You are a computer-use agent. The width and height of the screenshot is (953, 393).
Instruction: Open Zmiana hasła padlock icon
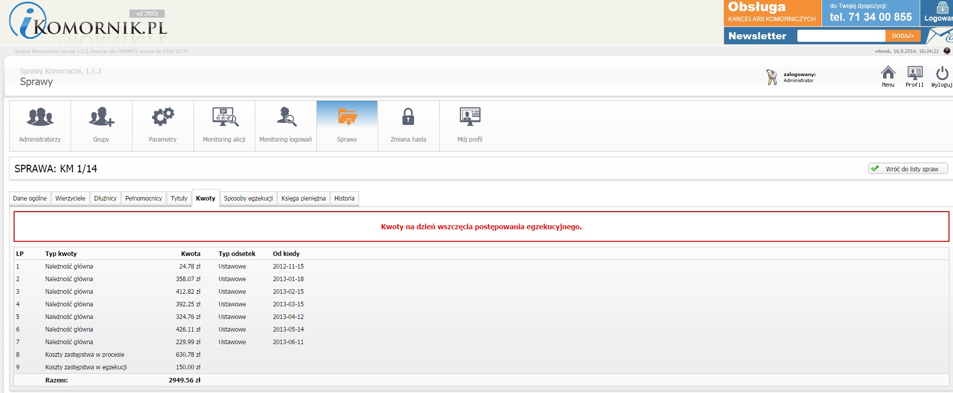[x=408, y=117]
